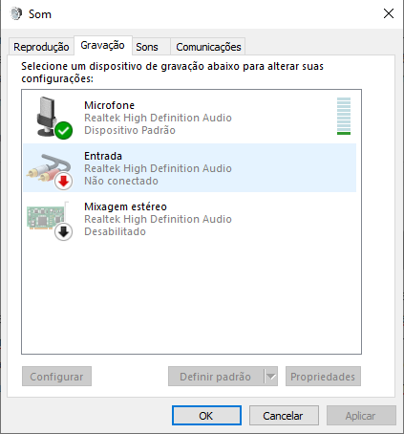Select the Mixagem estéreo list entry text

[125, 206]
